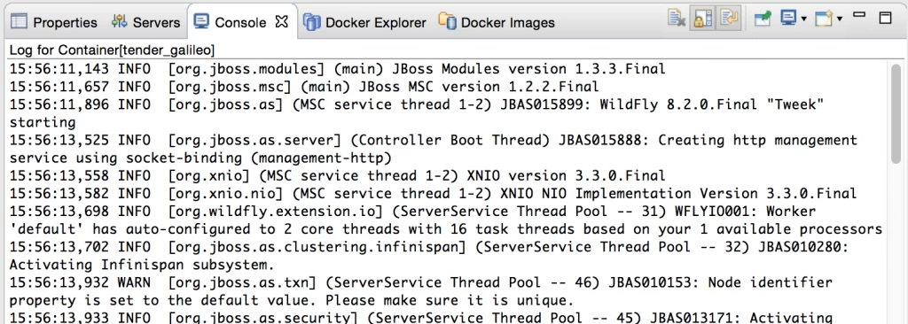Click the 'service using socket-binding (management-http)' line
The height and width of the screenshot is (324, 908).
[x=200, y=158]
